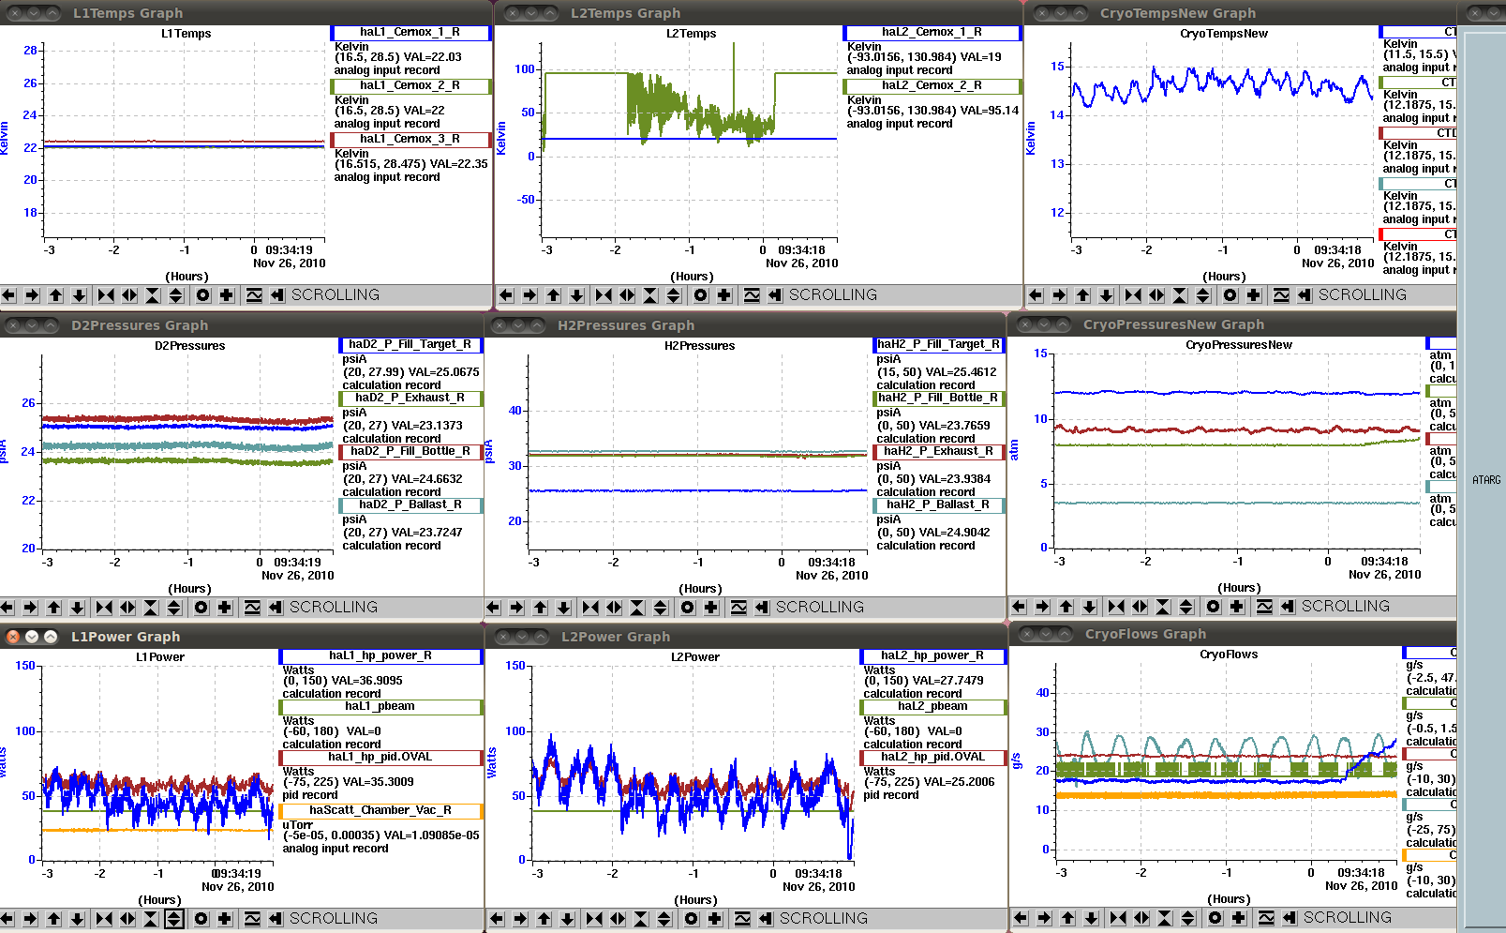The width and height of the screenshot is (1506, 933).
Task: Click the bowtie time-axis zoom icon in L1Temps toolbar
Action: click(106, 295)
